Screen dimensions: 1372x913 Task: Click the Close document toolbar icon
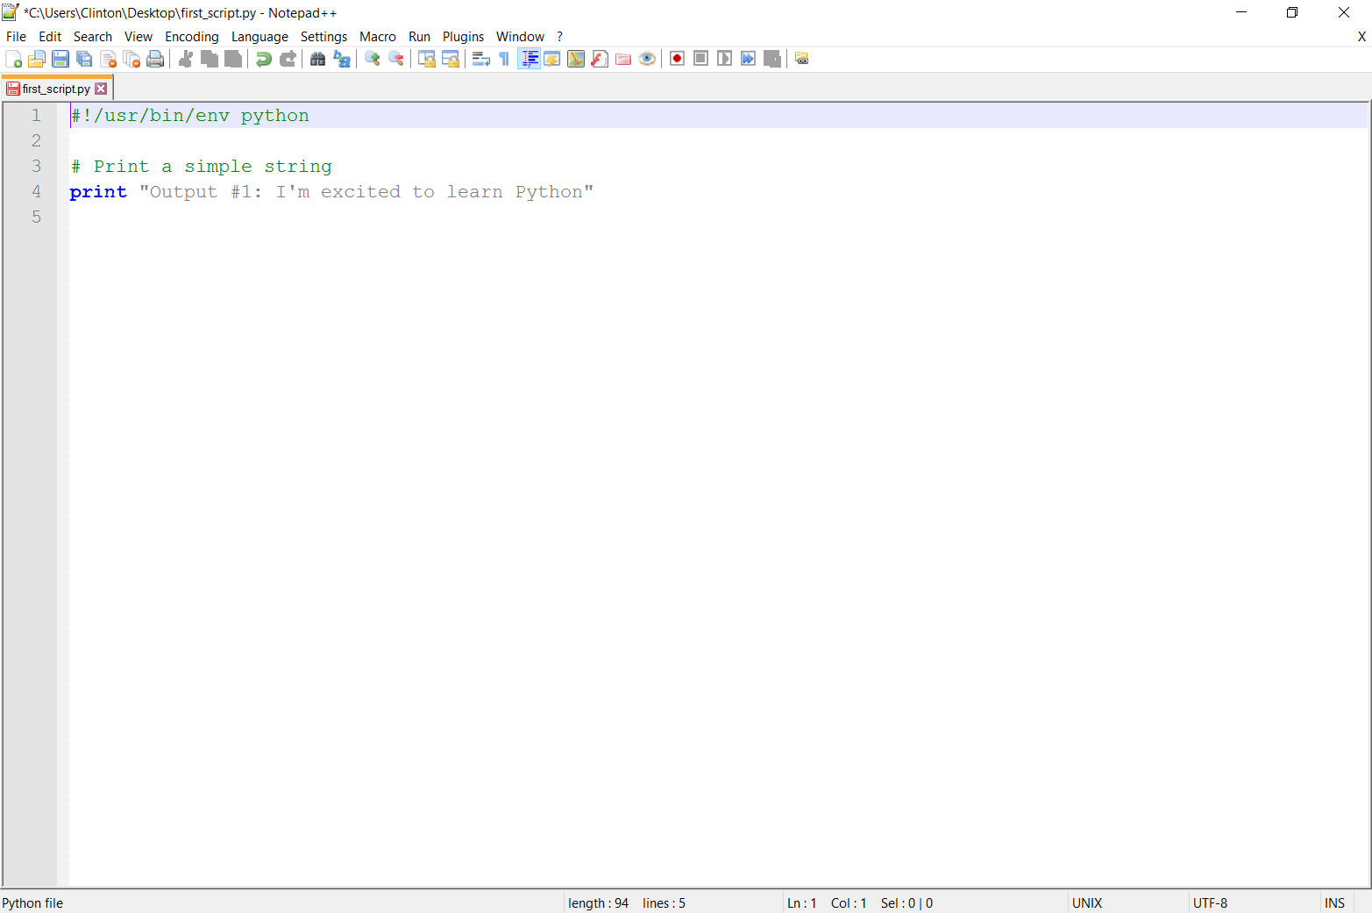108,59
